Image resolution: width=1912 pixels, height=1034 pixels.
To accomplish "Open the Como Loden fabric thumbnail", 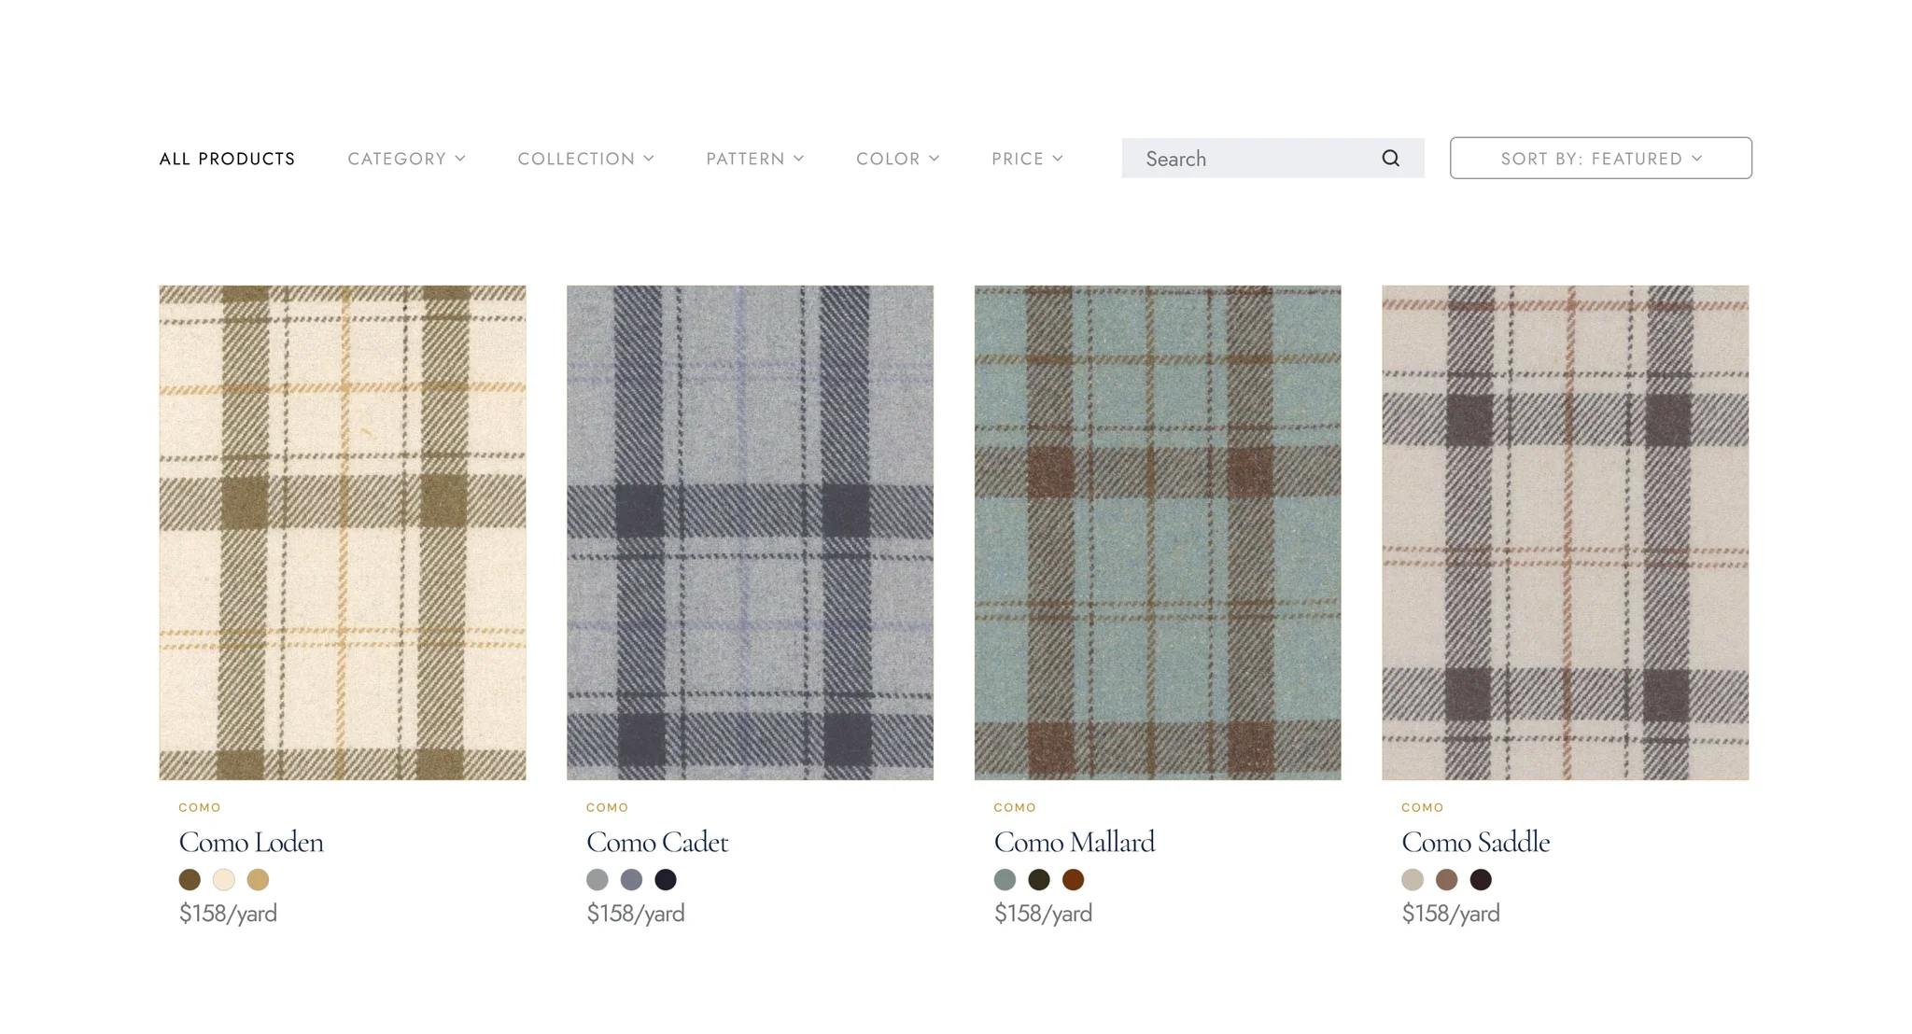I will click(343, 533).
